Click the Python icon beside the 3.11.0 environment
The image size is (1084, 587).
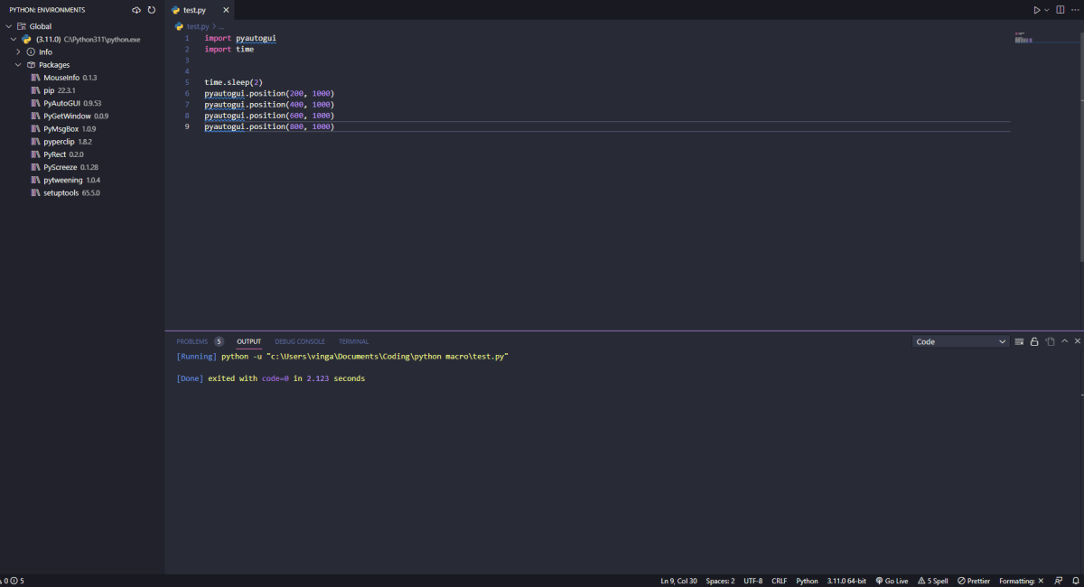tap(26, 40)
